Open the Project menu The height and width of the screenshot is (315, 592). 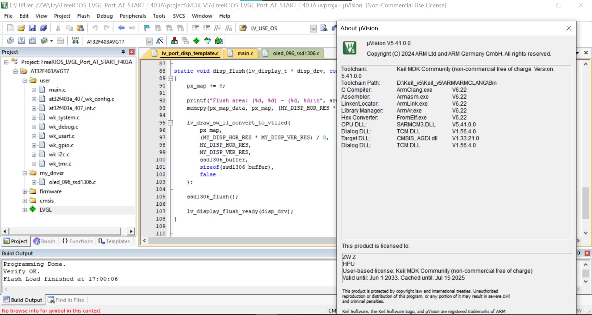pos(62,16)
